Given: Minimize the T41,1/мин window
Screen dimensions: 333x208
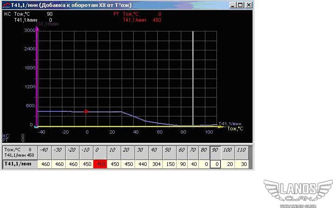Looking at the screenshot, I should [x=233, y=5].
